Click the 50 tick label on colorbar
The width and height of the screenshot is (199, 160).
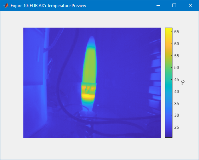pyautogui.click(x=177, y=68)
